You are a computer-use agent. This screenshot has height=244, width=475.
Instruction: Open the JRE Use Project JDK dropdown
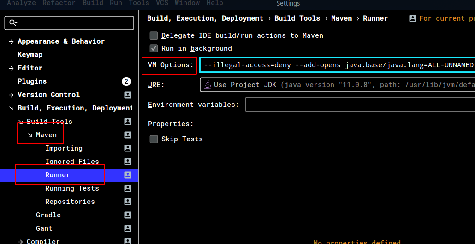pos(337,85)
